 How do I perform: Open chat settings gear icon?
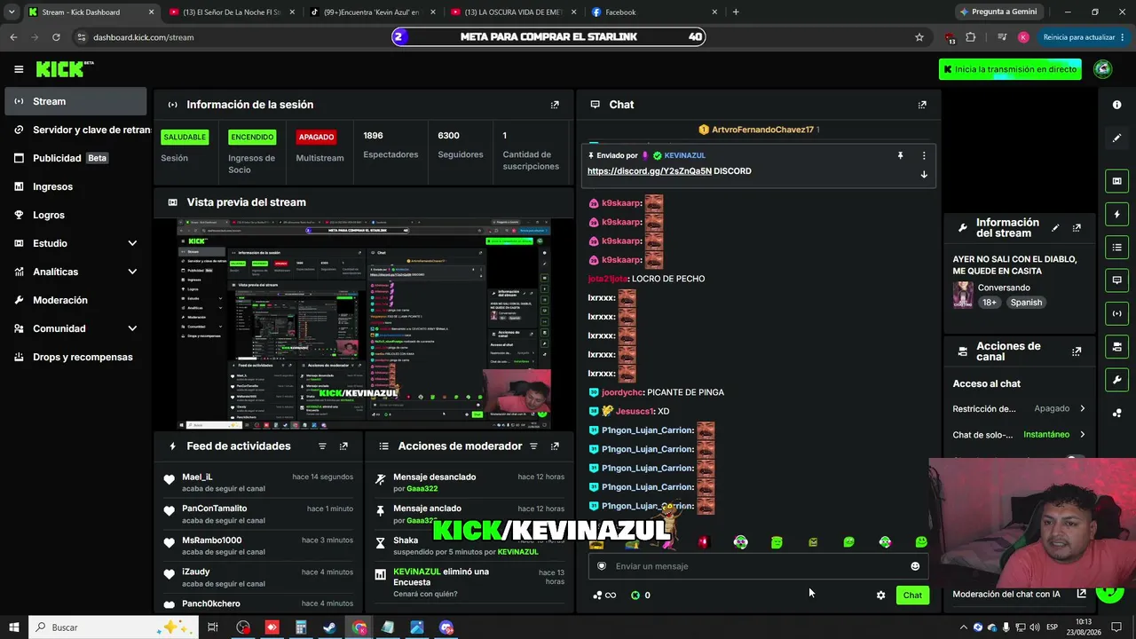coord(880,596)
